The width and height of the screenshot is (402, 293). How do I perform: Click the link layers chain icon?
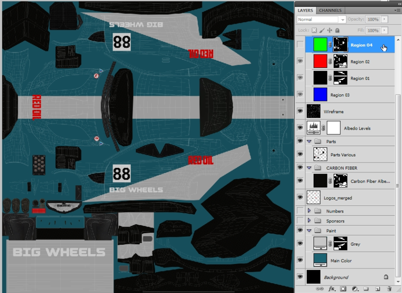319,289
